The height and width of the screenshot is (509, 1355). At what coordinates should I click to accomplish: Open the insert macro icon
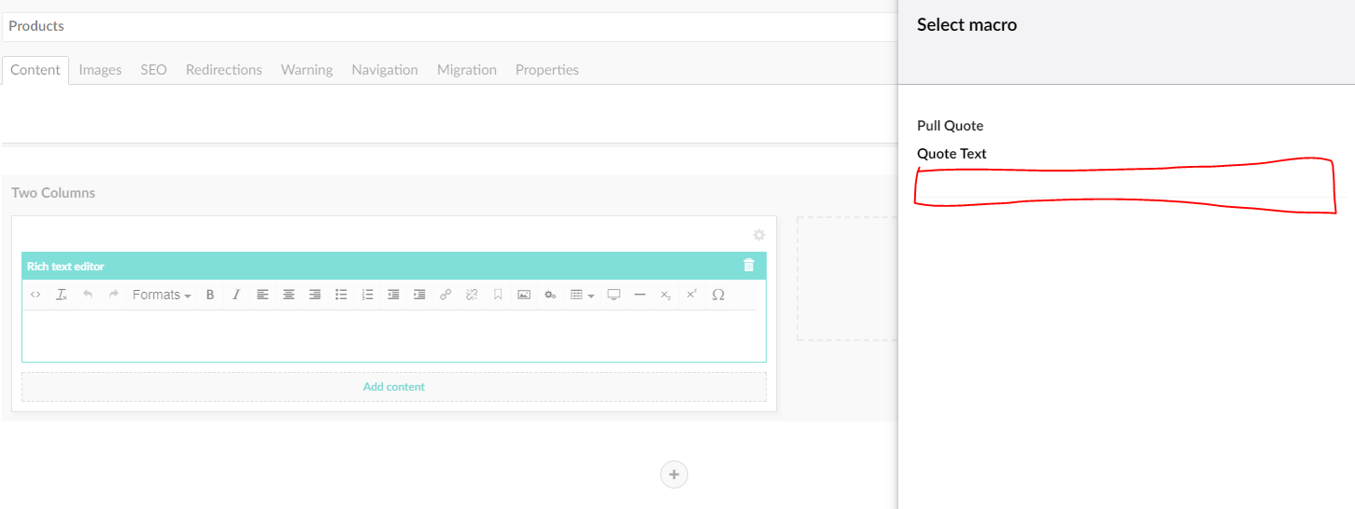click(550, 295)
